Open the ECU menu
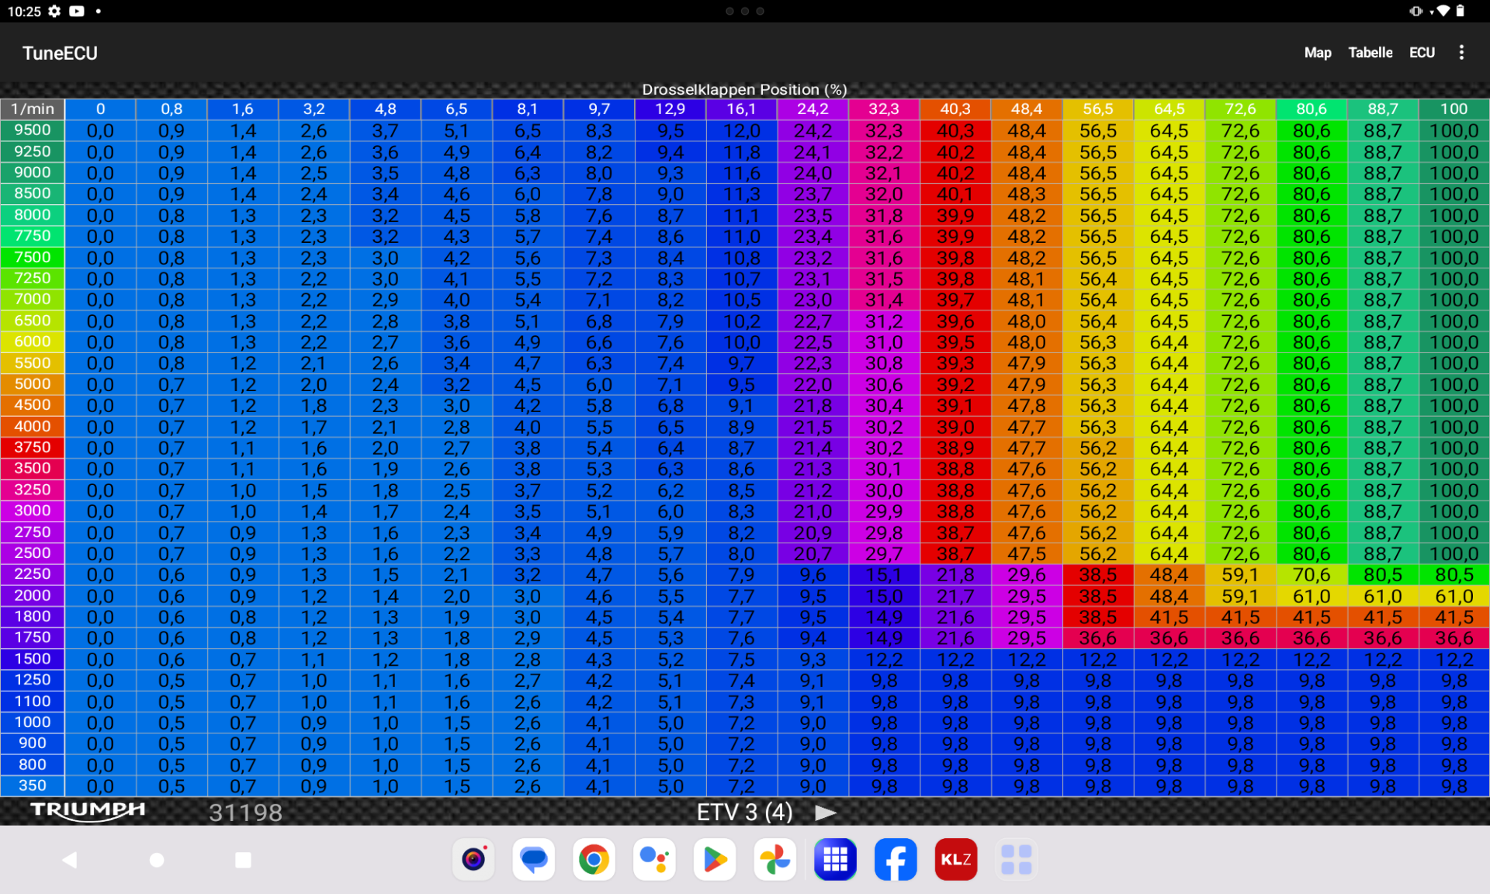 coord(1422,53)
